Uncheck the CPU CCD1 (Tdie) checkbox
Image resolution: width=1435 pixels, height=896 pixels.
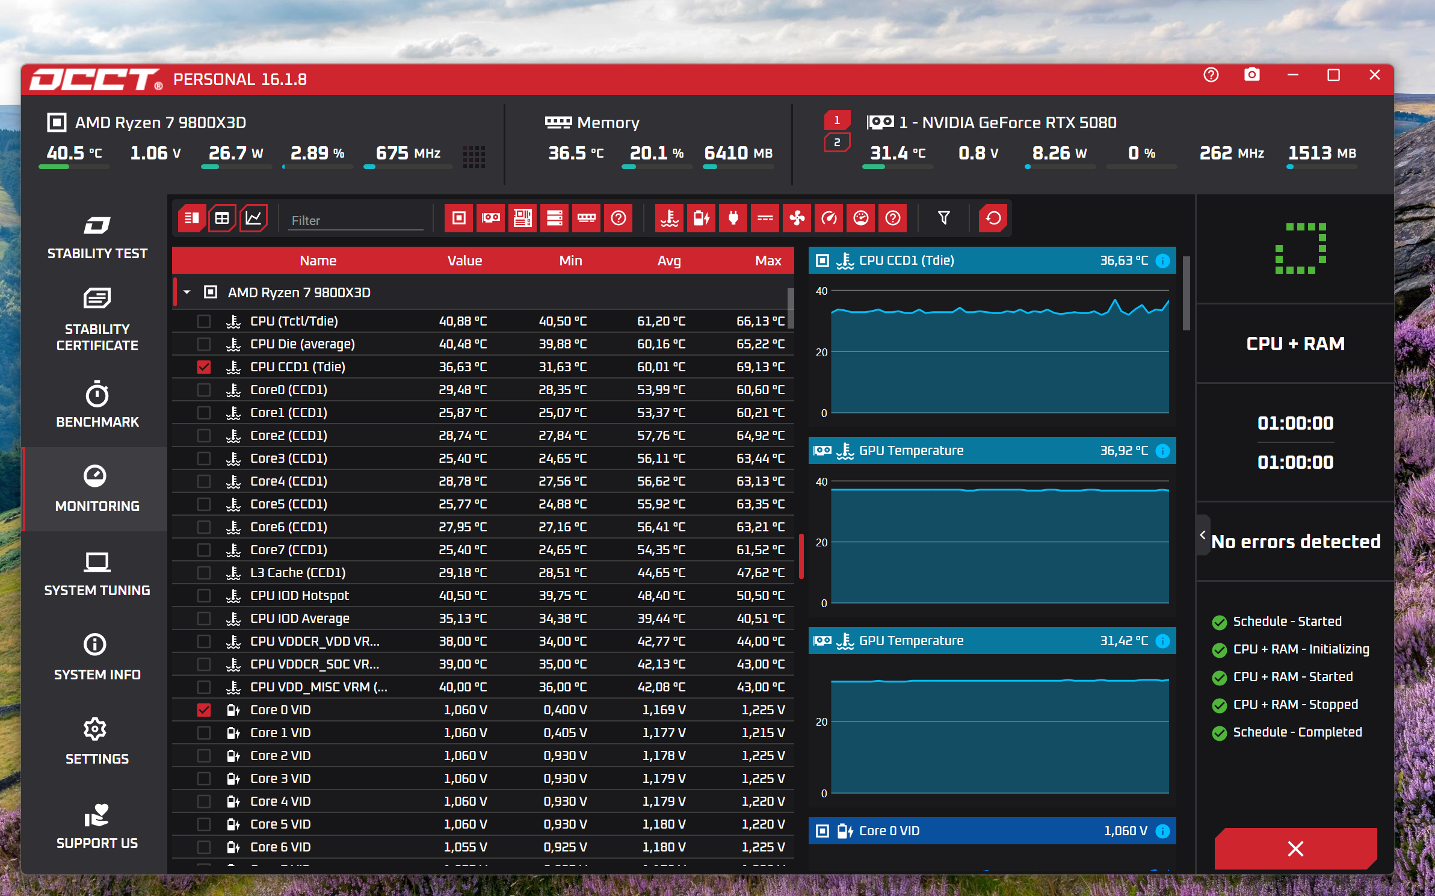point(204,367)
